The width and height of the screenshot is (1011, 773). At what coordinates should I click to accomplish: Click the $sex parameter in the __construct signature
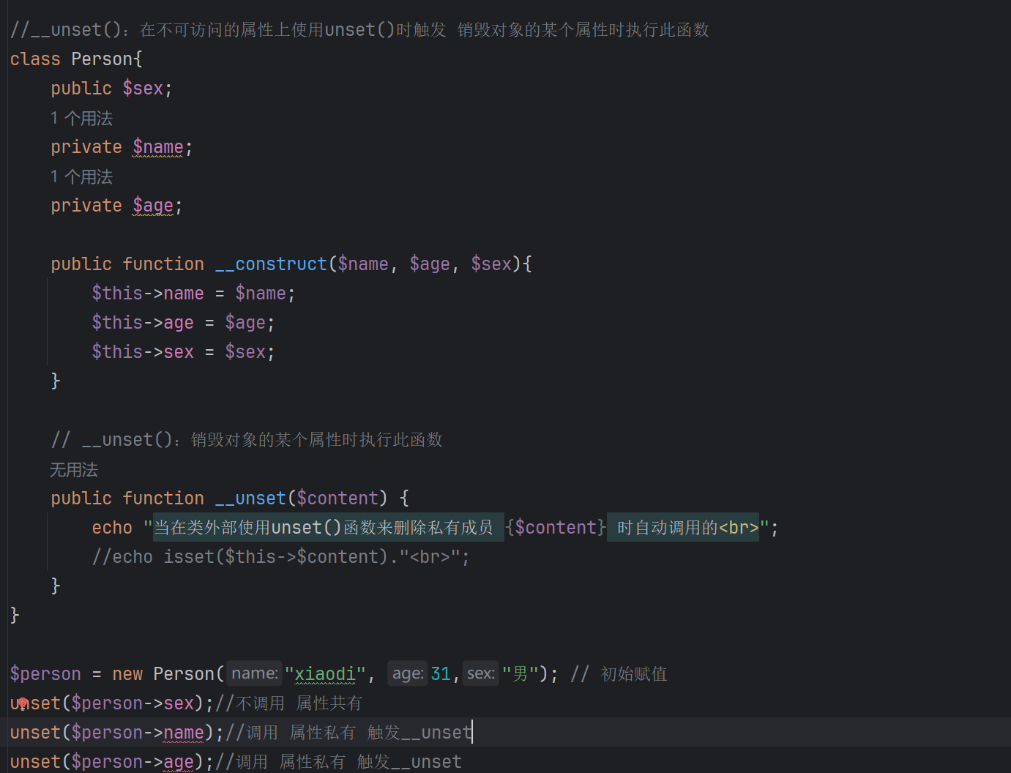(491, 264)
